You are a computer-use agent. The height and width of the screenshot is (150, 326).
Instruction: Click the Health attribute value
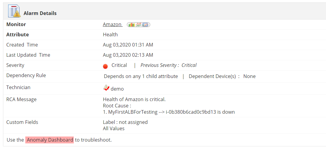point(110,34)
